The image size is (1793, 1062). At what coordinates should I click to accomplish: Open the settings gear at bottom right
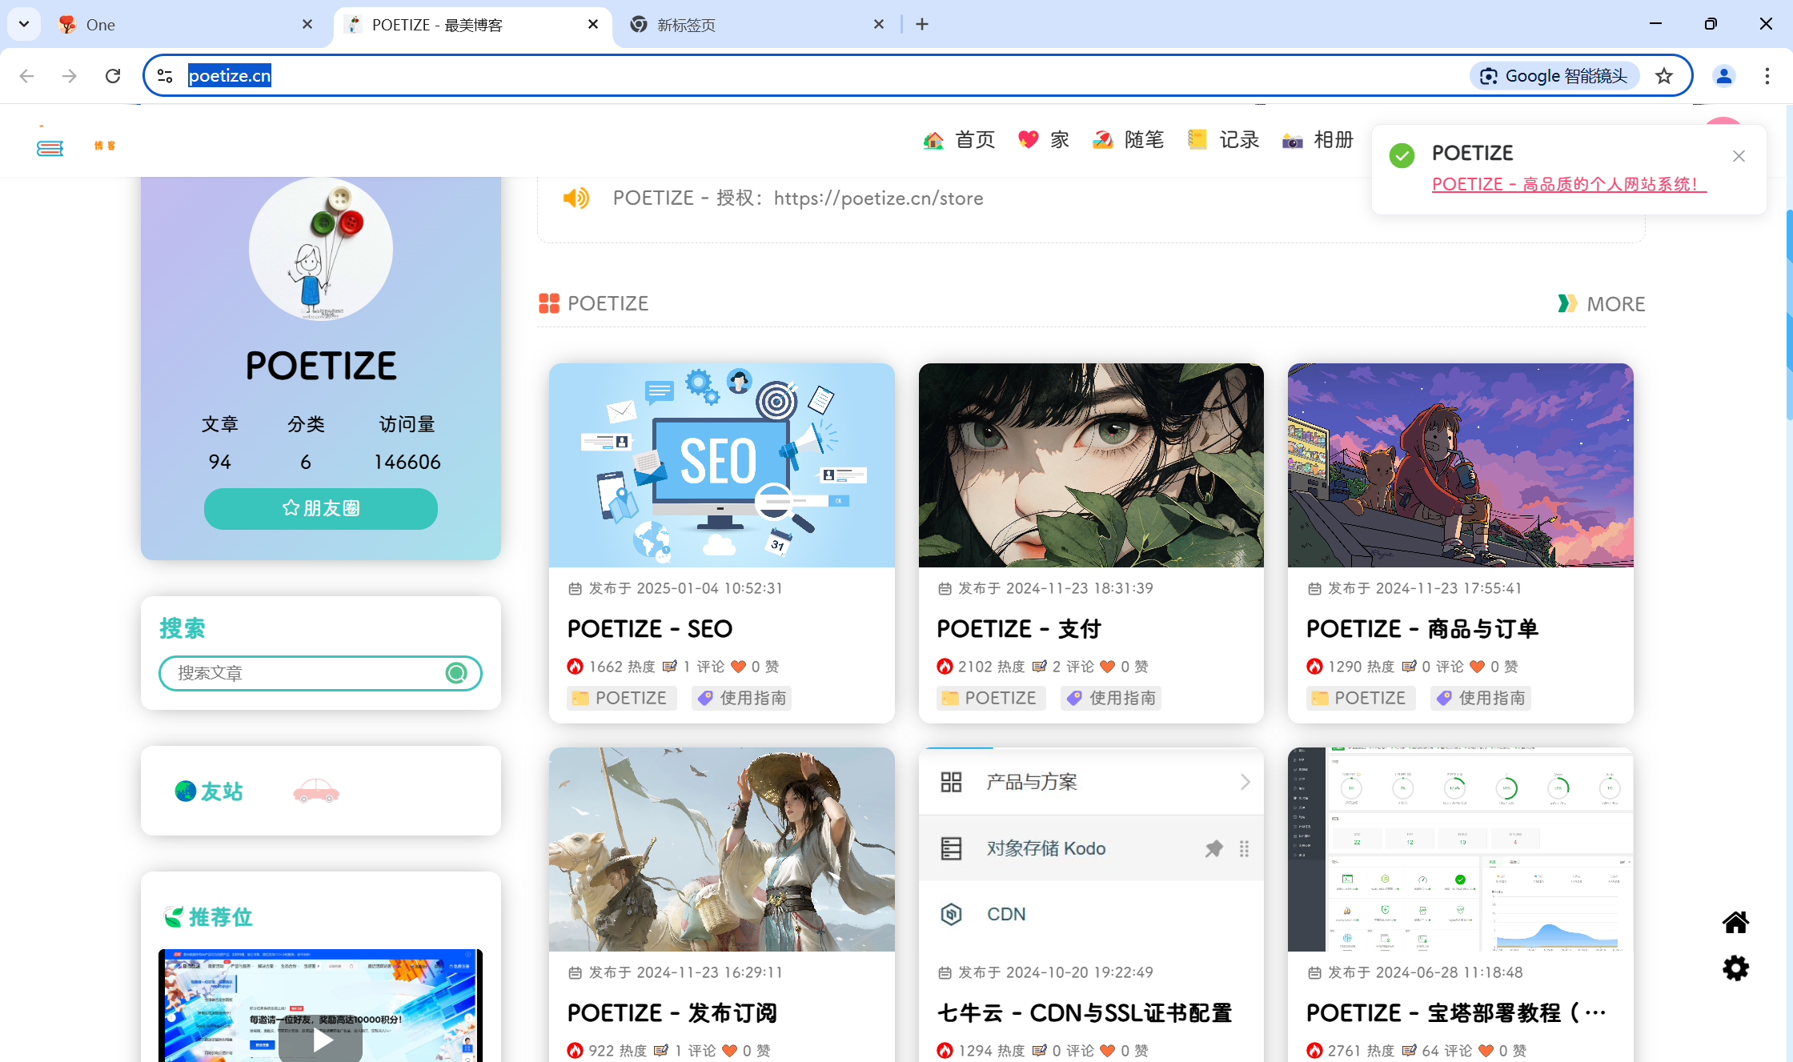[1735, 968]
